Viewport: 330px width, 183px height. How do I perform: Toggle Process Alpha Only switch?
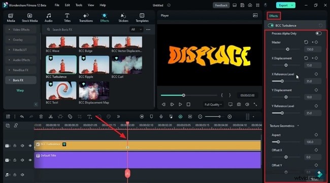pyautogui.click(x=318, y=33)
